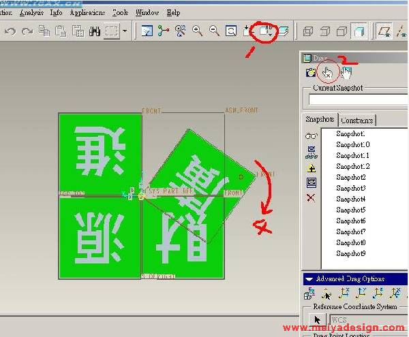Open the Analysis menu
The height and width of the screenshot is (337, 409).
pos(31,12)
